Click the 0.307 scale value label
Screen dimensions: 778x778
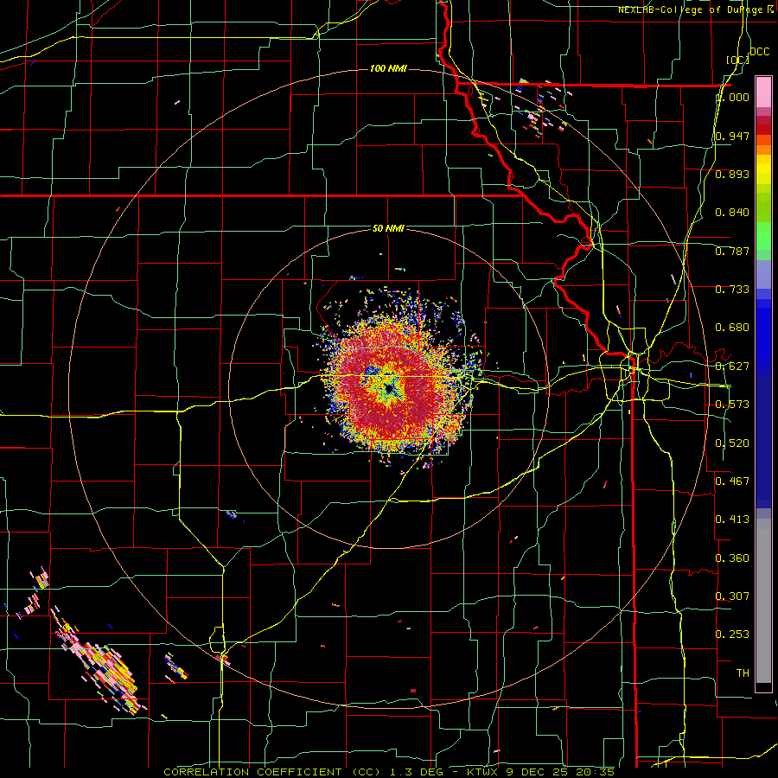point(732,596)
